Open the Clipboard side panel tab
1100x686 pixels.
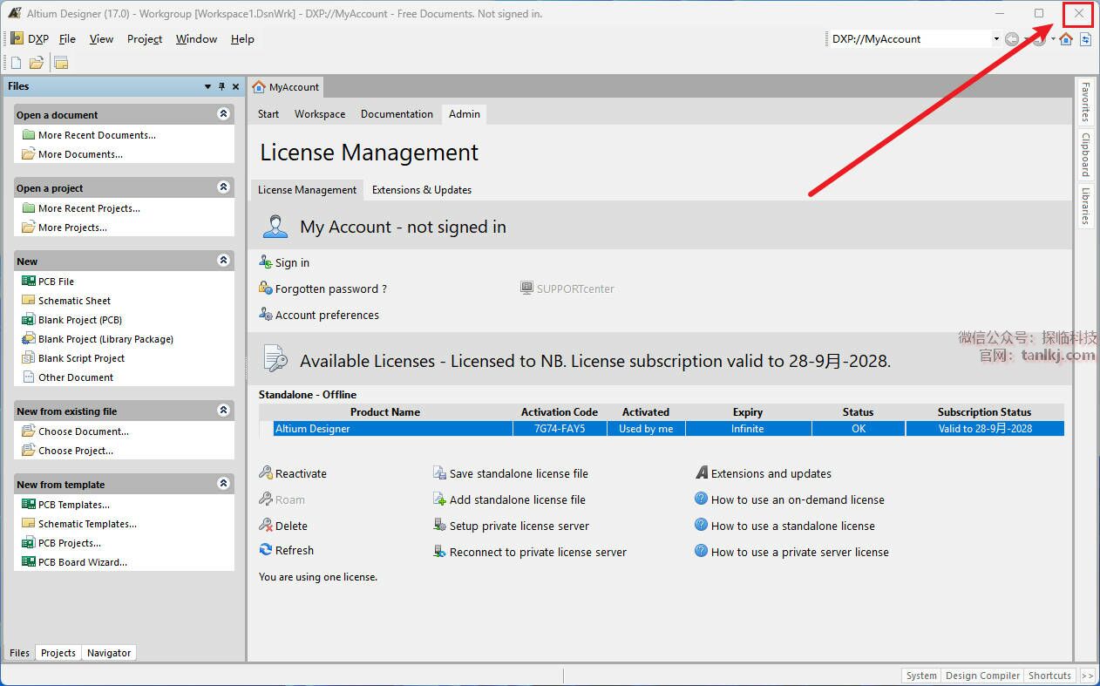(x=1085, y=154)
